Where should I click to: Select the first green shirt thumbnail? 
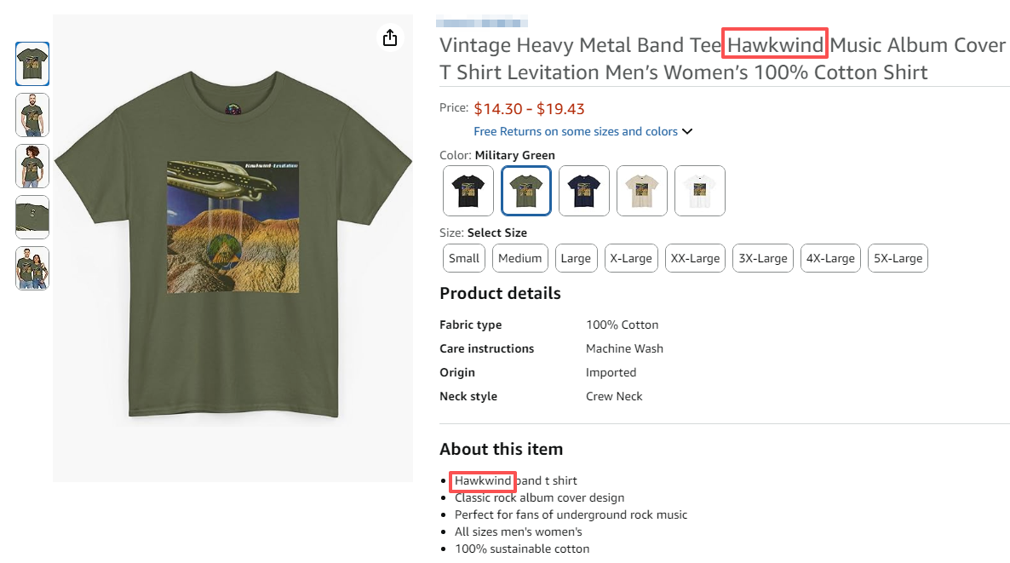[x=32, y=64]
